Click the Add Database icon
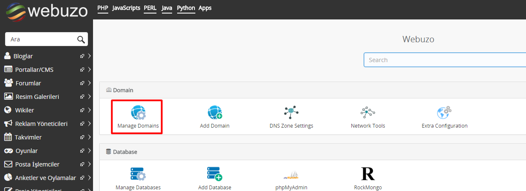Screen dimensions: 526x191 click(215, 174)
